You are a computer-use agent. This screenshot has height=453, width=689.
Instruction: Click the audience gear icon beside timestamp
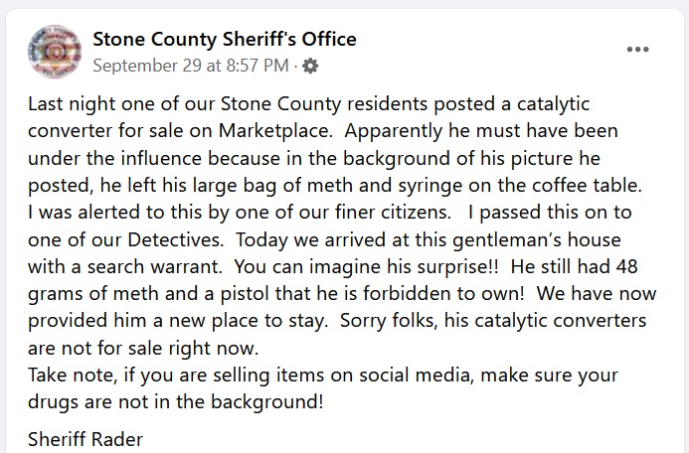pyautogui.click(x=310, y=67)
